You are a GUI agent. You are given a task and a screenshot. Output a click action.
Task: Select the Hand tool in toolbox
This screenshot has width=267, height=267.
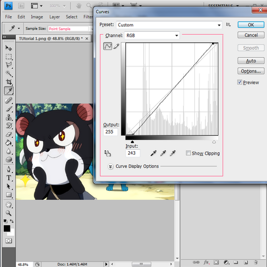click(8, 205)
